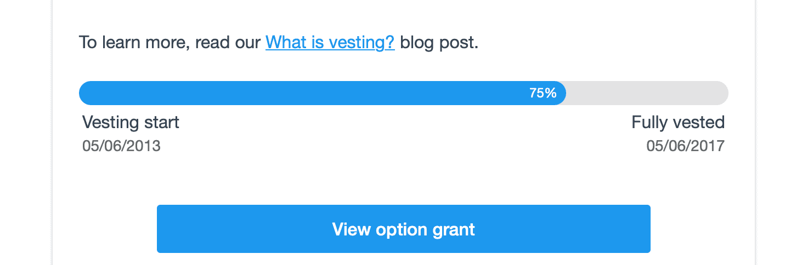Click the "blog post." text after the link

pos(439,43)
